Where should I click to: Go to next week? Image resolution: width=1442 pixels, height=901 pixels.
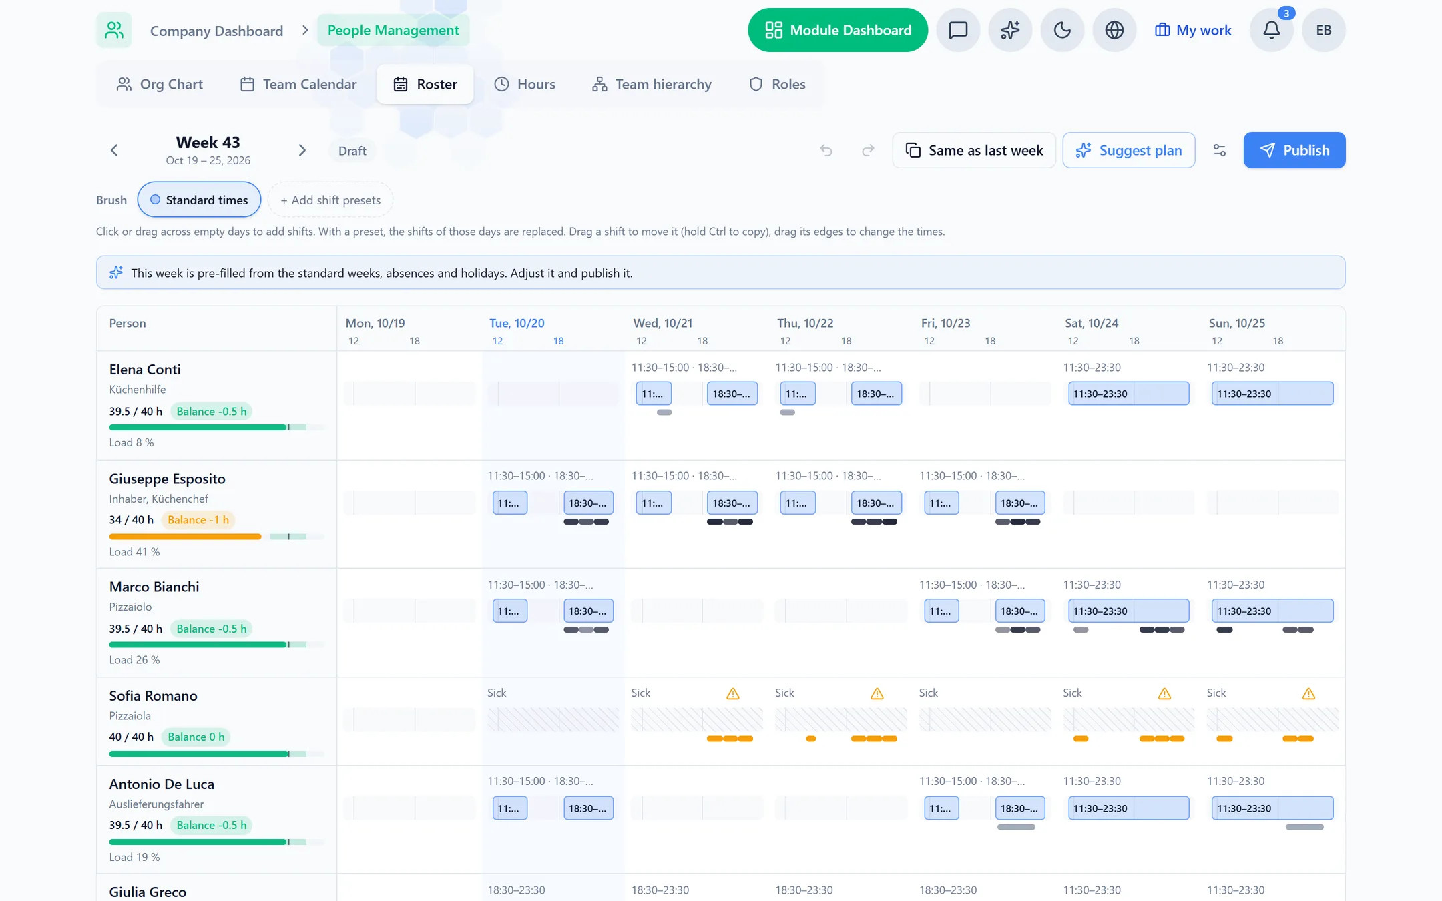point(302,150)
